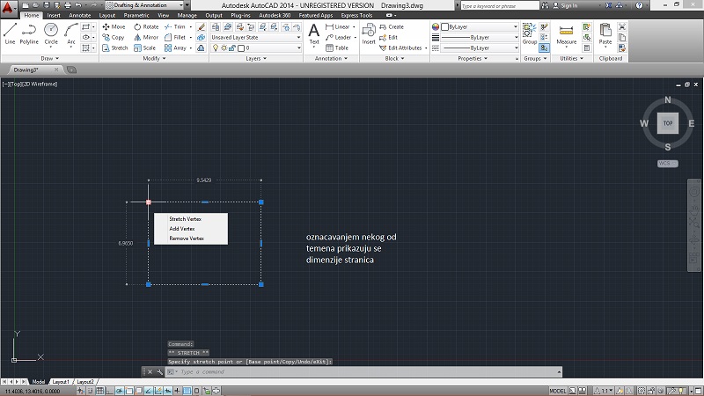Image resolution: width=704 pixels, height=396 pixels.
Task: Click the Rotate tool
Action: (x=145, y=26)
